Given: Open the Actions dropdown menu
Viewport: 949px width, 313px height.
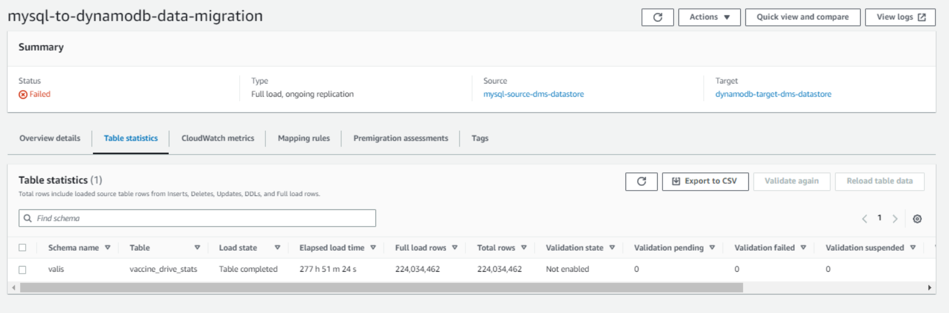Looking at the screenshot, I should tap(709, 17).
